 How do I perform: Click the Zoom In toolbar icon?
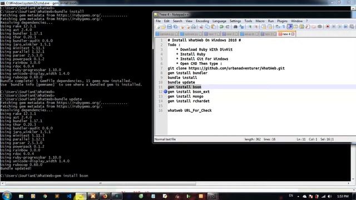(x=250, y=27)
